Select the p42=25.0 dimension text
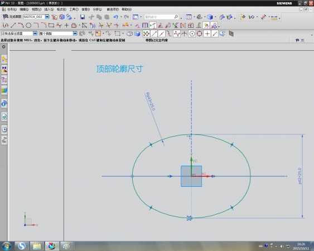This screenshot has width=314, height=251. click(x=299, y=176)
